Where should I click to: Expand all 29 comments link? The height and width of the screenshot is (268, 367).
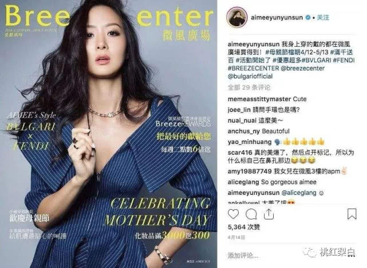pos(249,87)
